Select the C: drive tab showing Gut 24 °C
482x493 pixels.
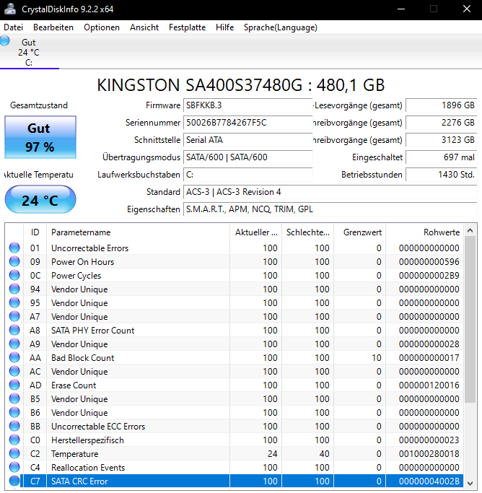pyautogui.click(x=29, y=52)
